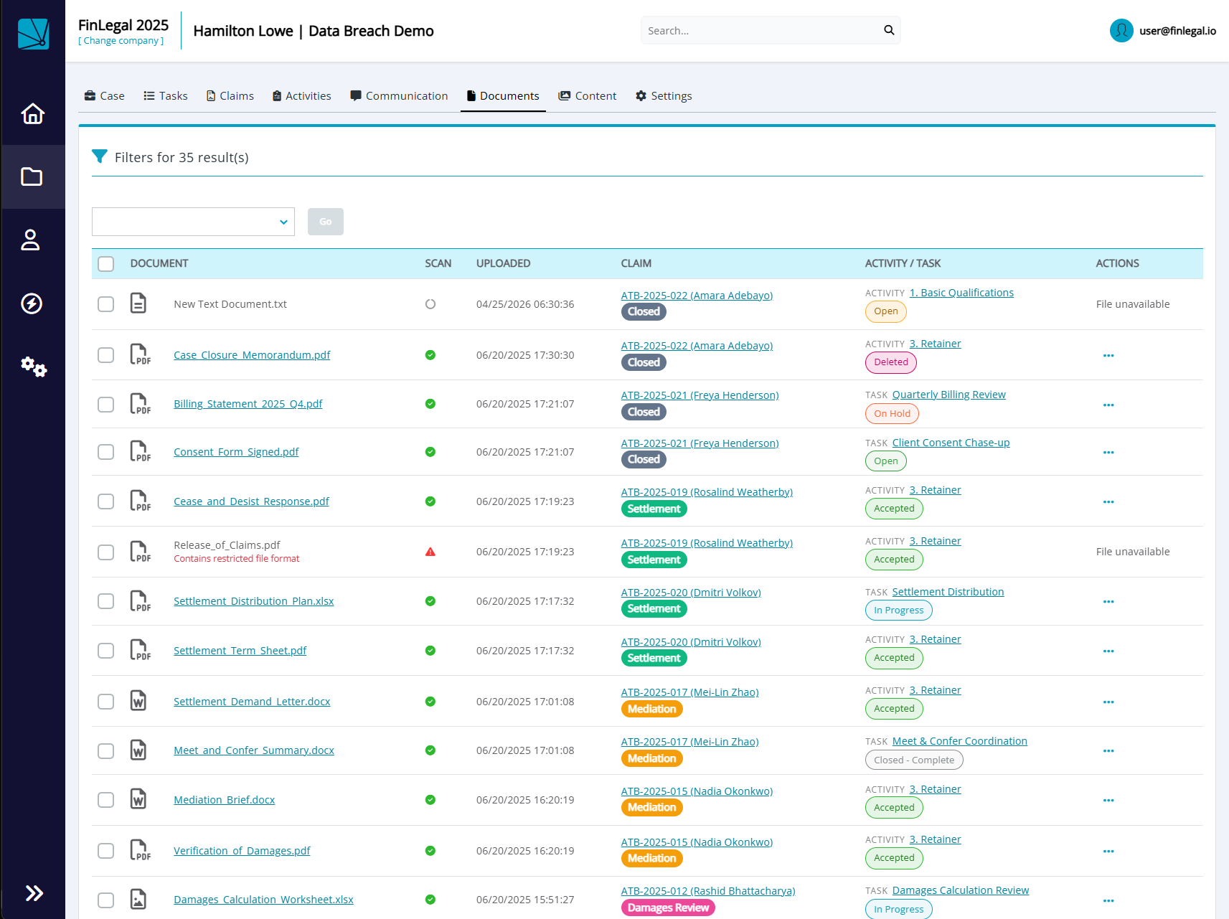Open the person contacts sidebar icon
The height and width of the screenshot is (919, 1229).
click(30, 240)
